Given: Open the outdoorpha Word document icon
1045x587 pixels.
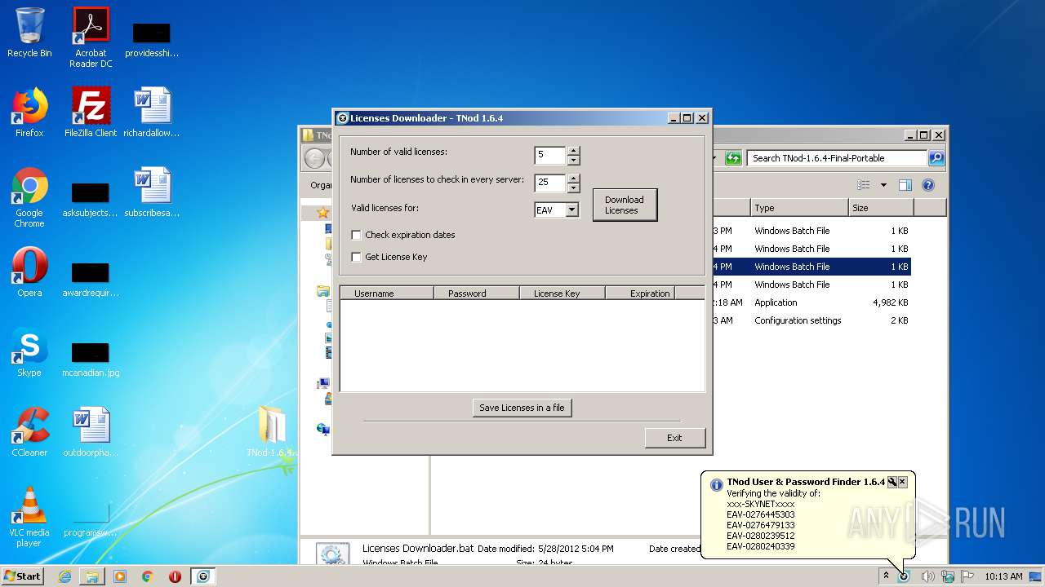Looking at the screenshot, I should (91, 432).
